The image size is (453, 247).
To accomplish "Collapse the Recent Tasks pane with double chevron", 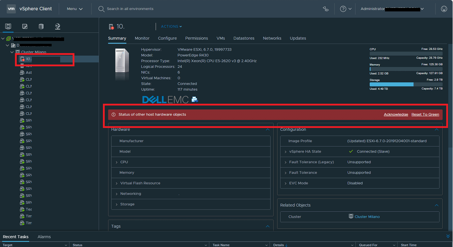I will pyautogui.click(x=448, y=236).
